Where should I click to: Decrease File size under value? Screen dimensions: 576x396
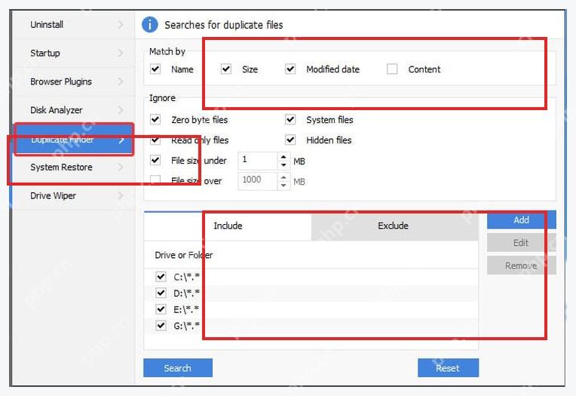click(283, 165)
